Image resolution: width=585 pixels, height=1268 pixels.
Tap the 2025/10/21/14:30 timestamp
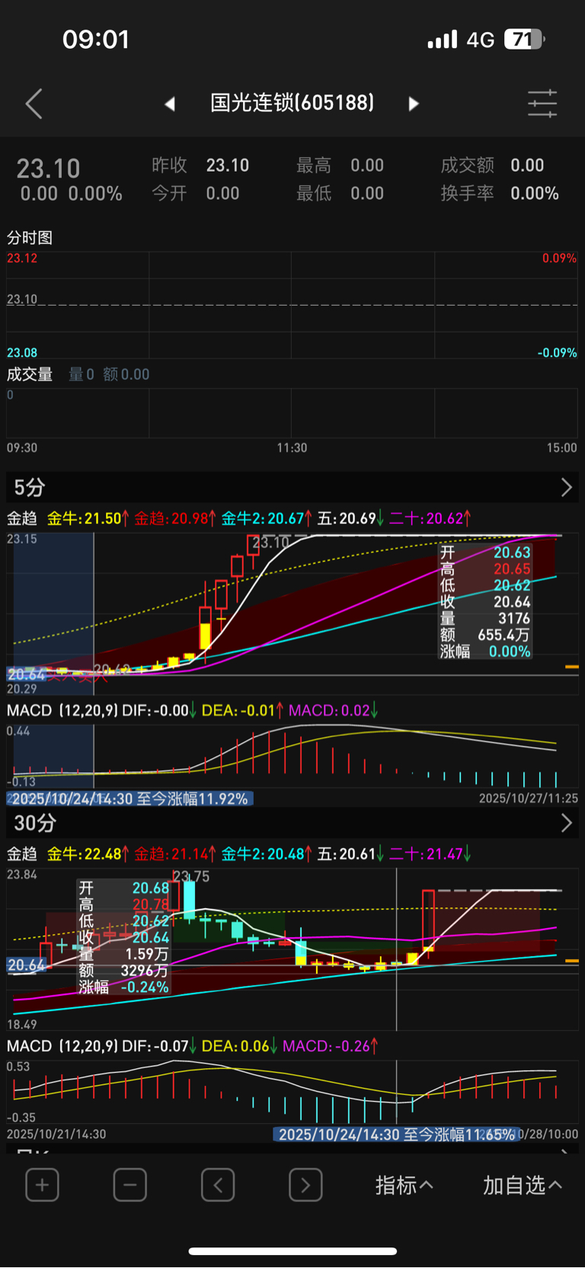click(56, 1135)
